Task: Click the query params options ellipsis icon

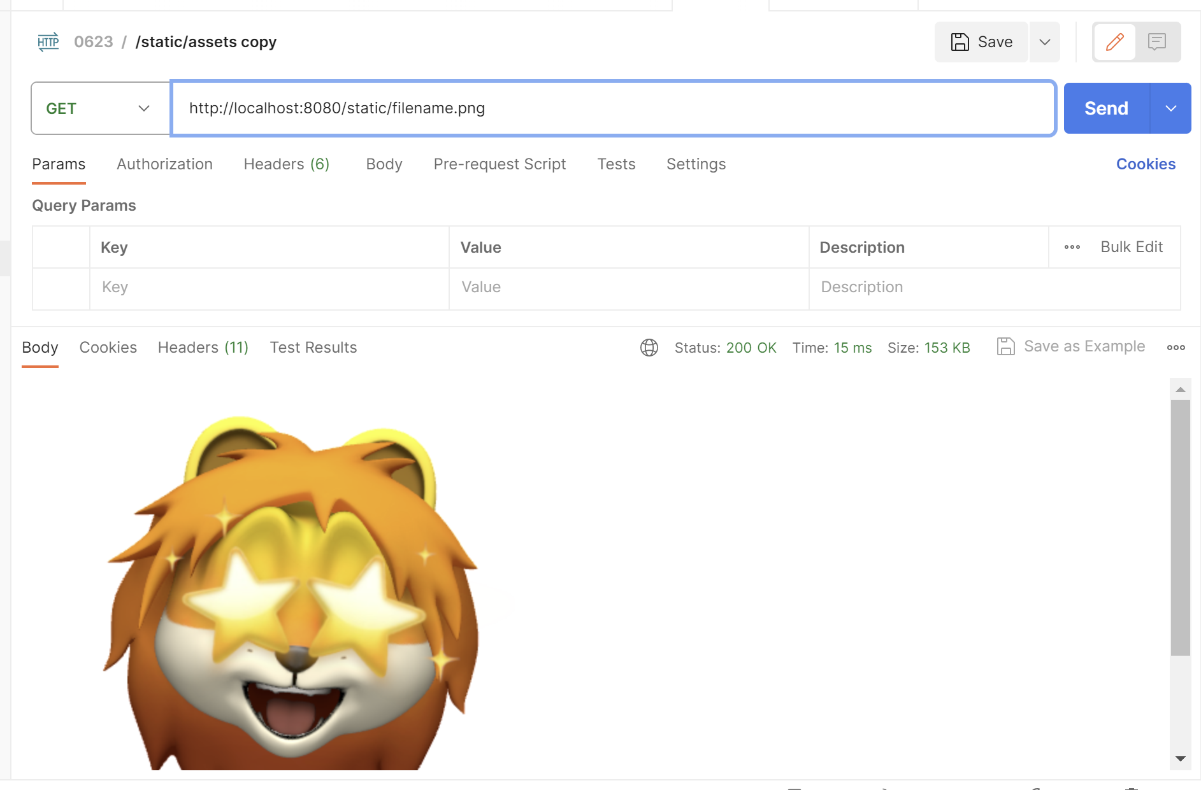Action: (1072, 247)
